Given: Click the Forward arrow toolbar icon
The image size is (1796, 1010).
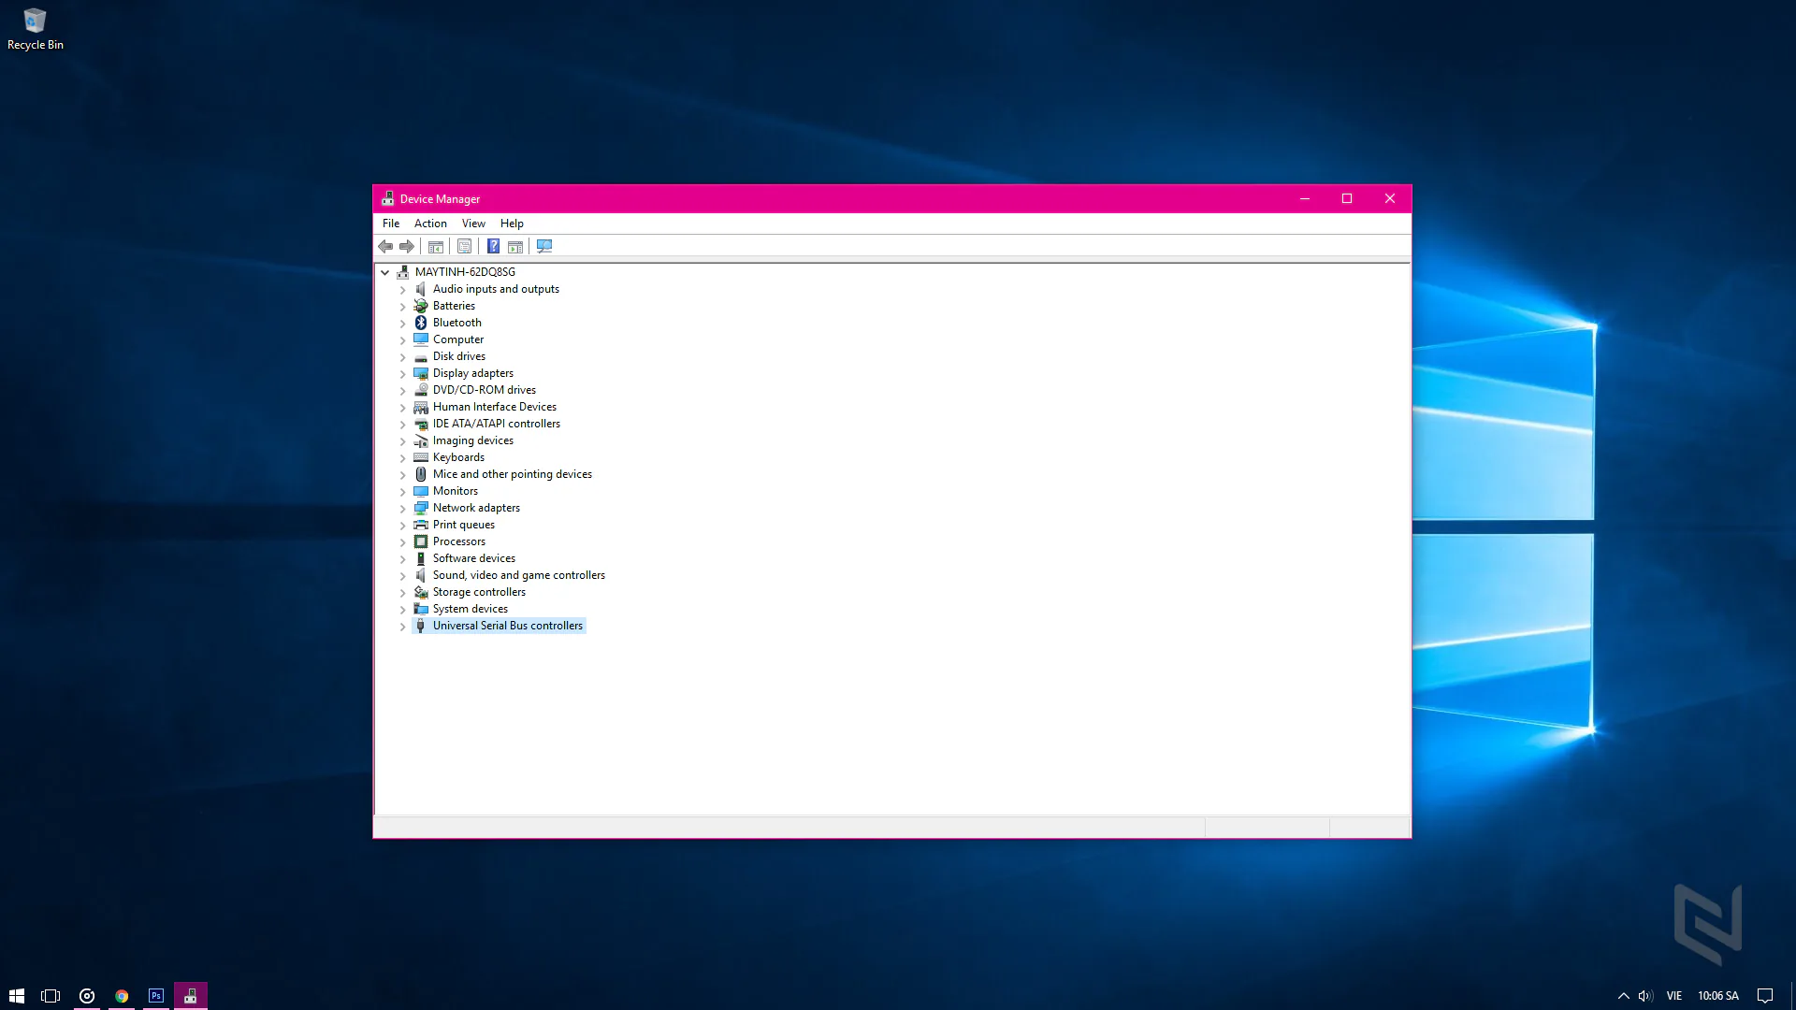Looking at the screenshot, I should [x=407, y=247].
